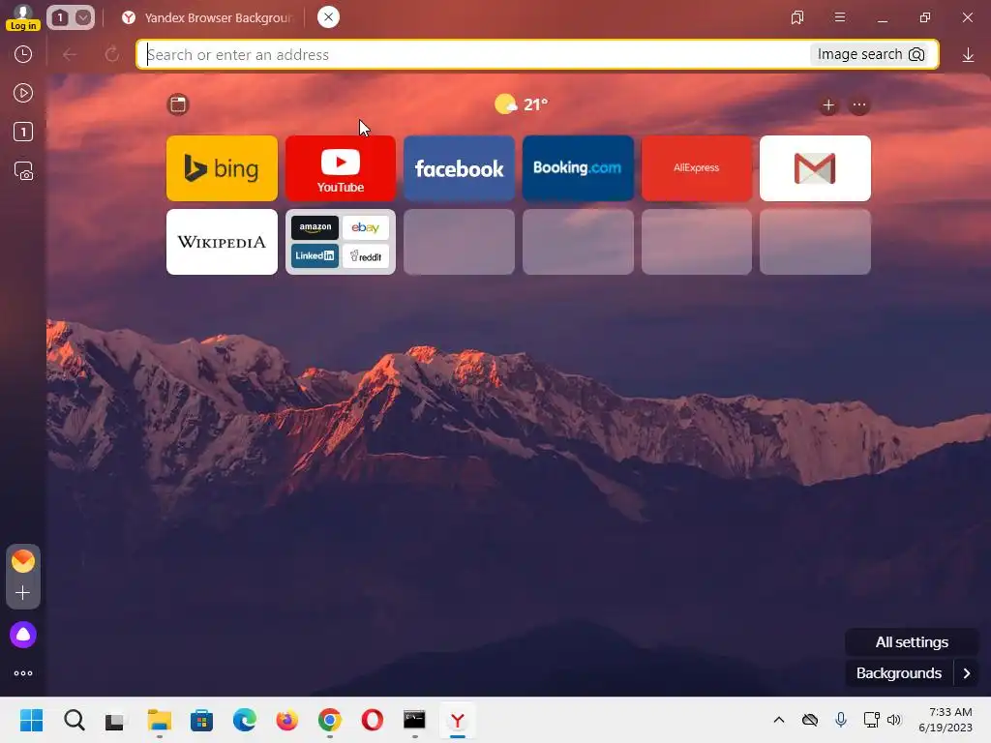The height and width of the screenshot is (743, 991).
Task: Launch Firefox from the taskbar
Action: pyautogui.click(x=286, y=720)
